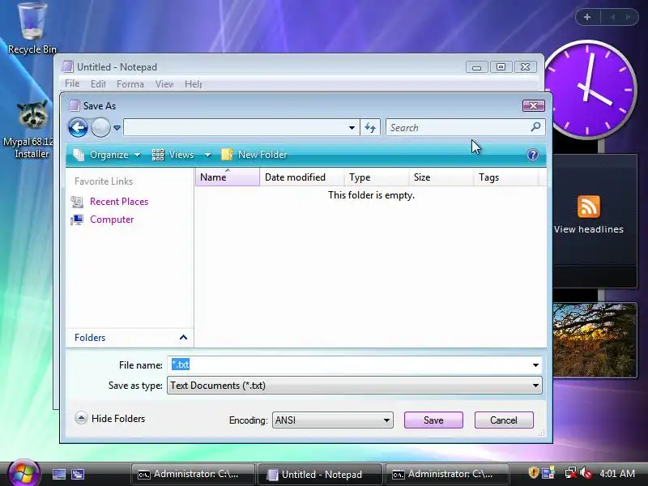Open Notepad Edit menu
The width and height of the screenshot is (648, 486).
coord(98,84)
